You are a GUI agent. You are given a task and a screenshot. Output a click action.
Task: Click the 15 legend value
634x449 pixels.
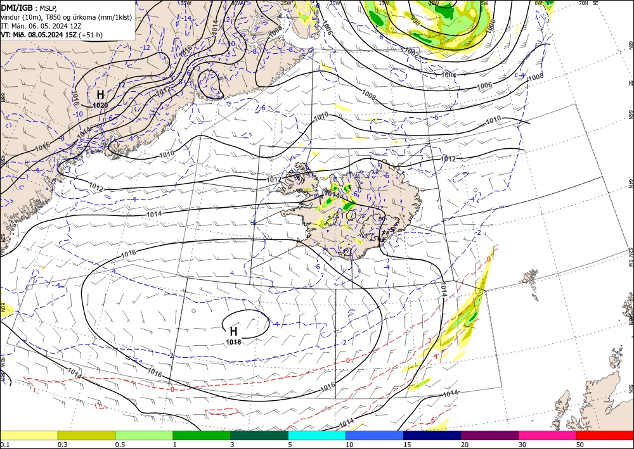[x=407, y=445]
